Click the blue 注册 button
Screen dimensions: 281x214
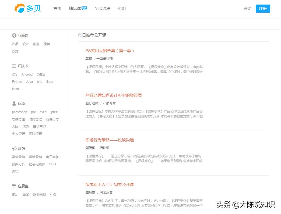[x=263, y=8]
